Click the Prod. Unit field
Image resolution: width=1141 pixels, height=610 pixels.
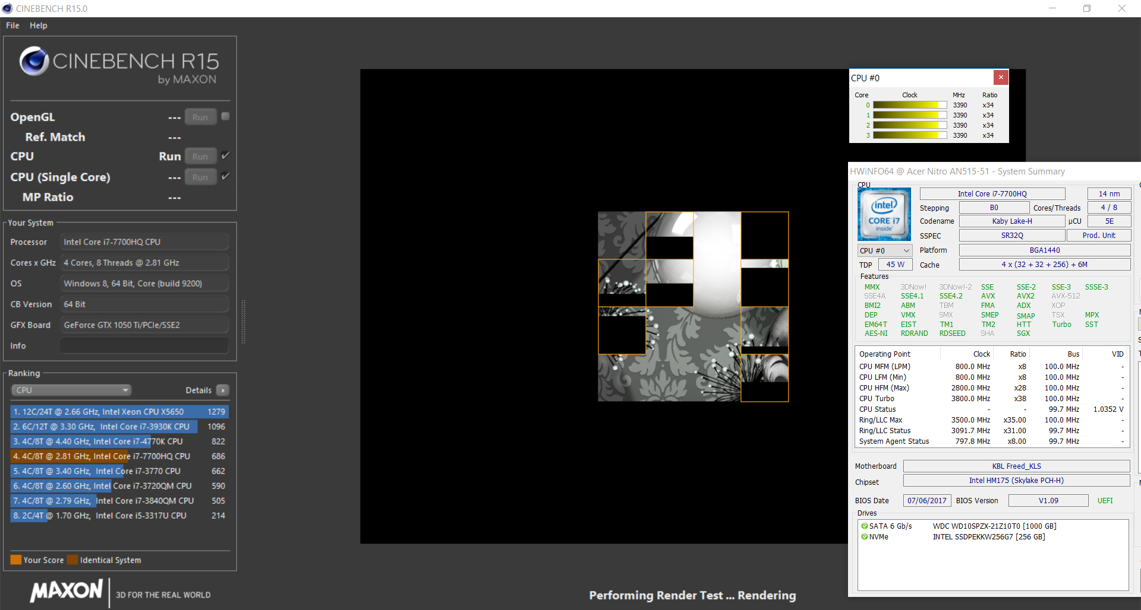point(1099,236)
